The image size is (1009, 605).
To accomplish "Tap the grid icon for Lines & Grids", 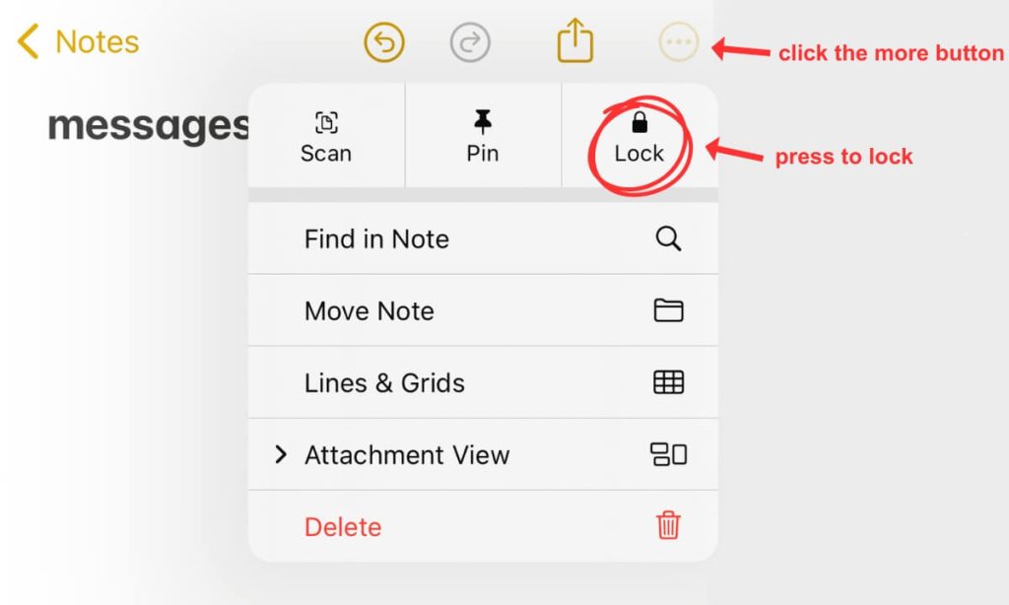I will click(x=668, y=382).
